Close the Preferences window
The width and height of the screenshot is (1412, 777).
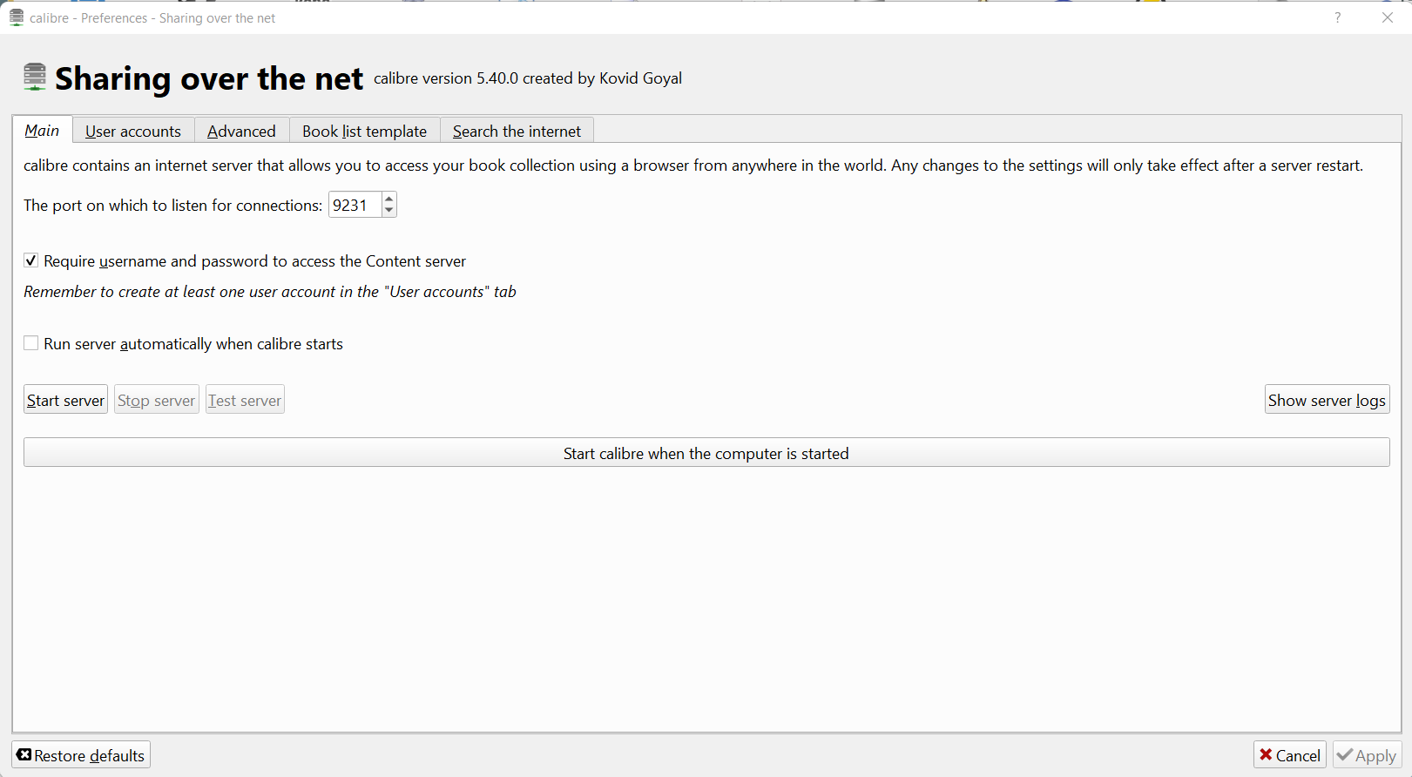coord(1388,17)
